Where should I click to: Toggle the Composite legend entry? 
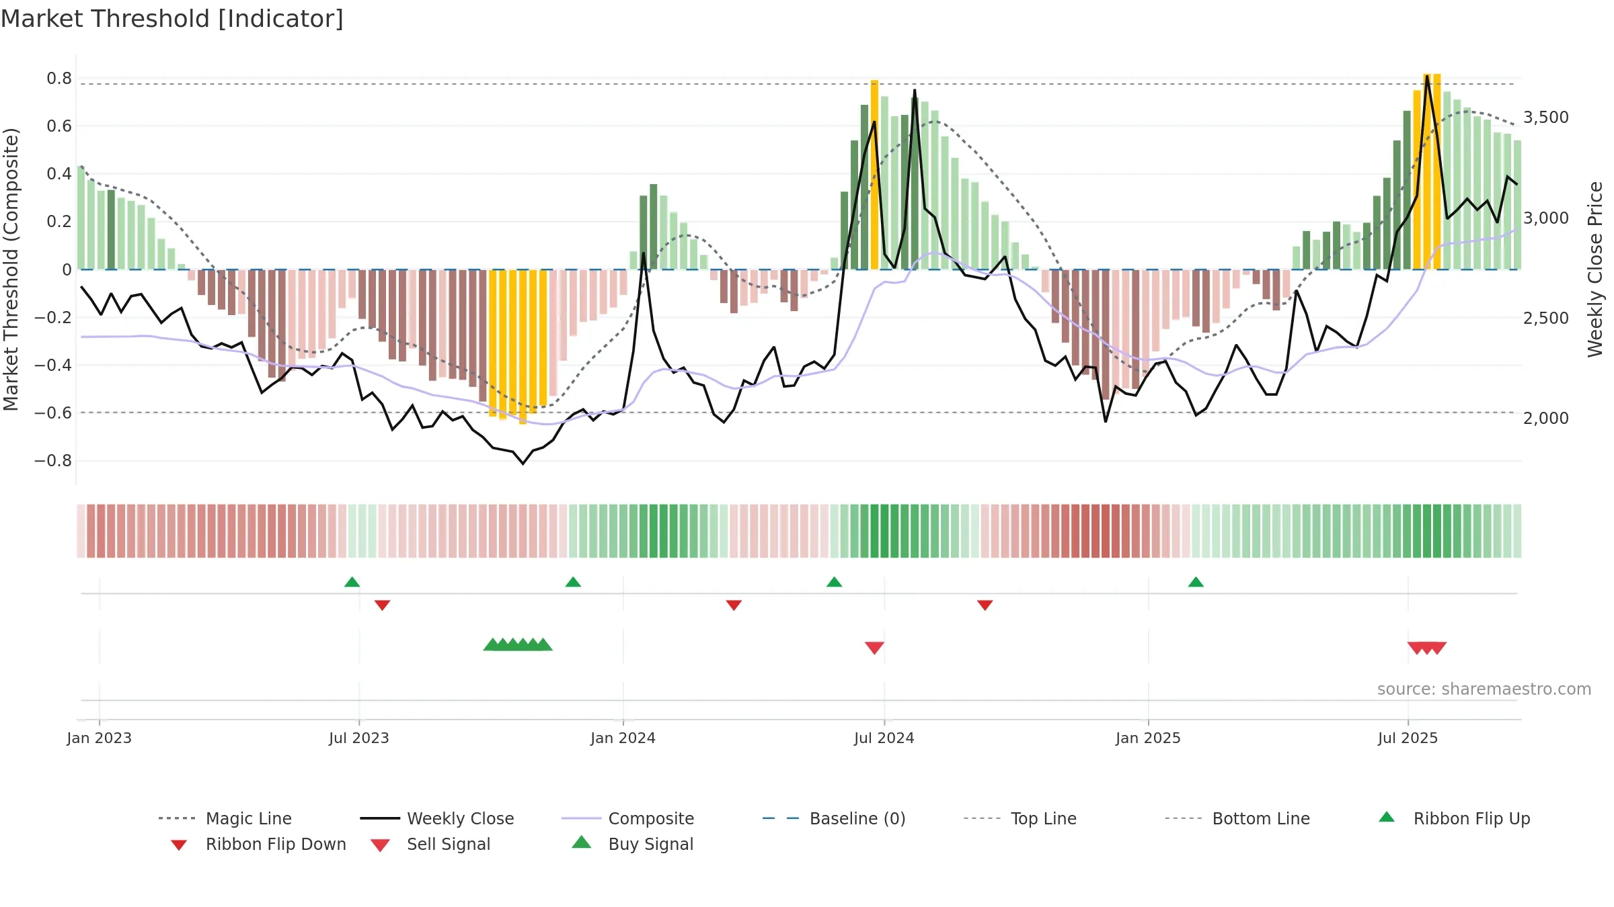click(627, 818)
